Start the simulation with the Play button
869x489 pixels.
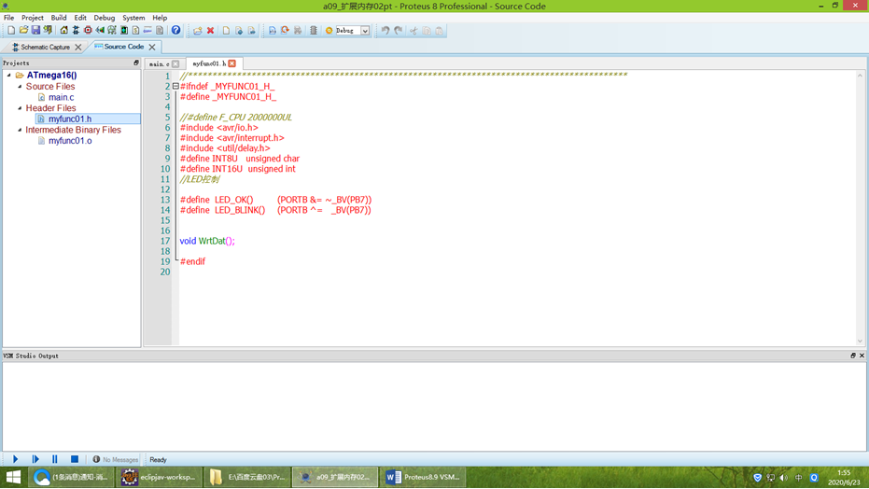coord(15,459)
